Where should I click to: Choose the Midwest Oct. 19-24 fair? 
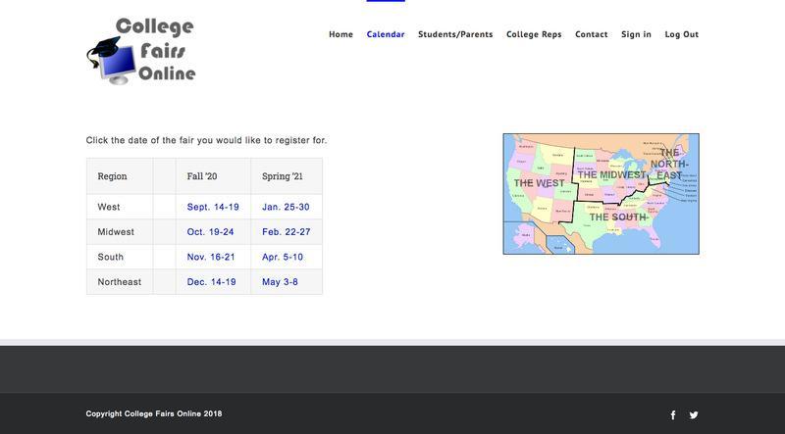(210, 232)
